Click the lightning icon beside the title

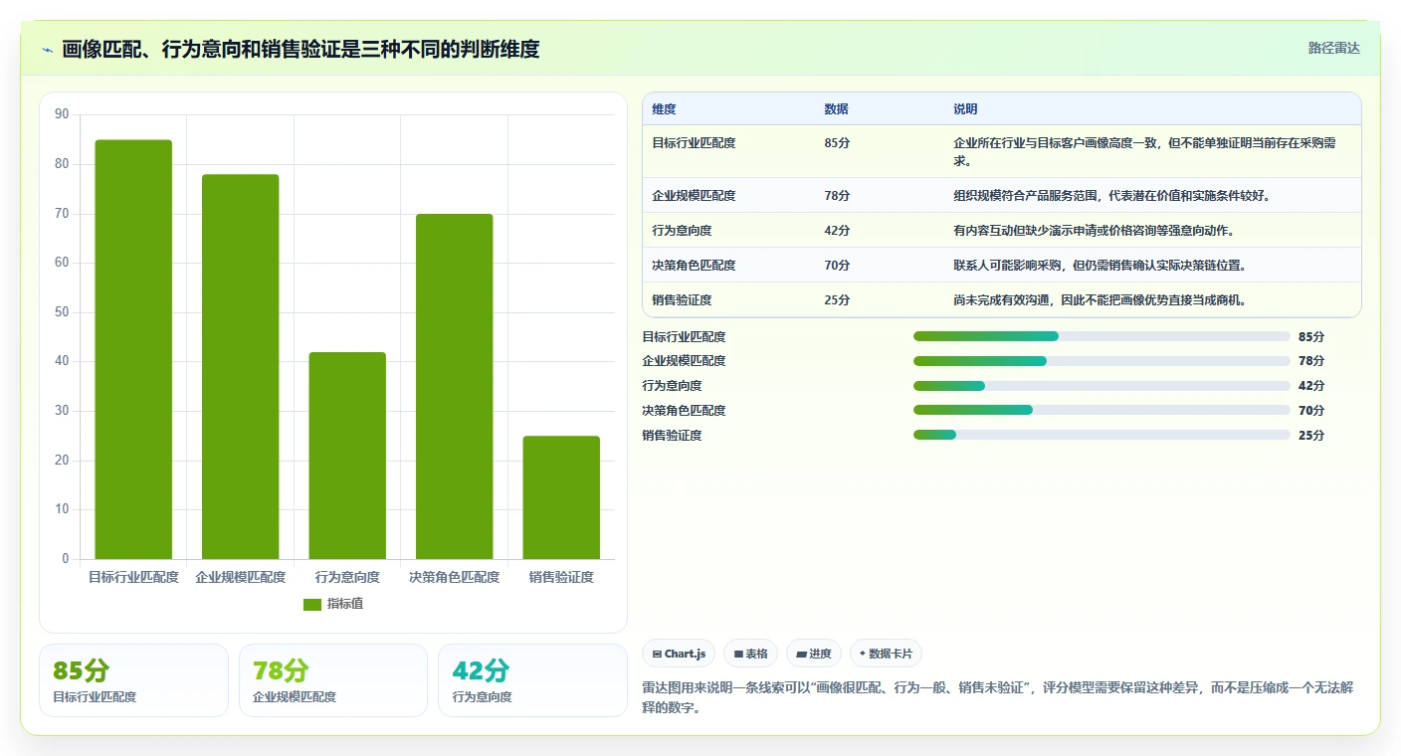(47, 50)
